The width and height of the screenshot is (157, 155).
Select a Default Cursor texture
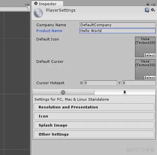(x=150, y=77)
